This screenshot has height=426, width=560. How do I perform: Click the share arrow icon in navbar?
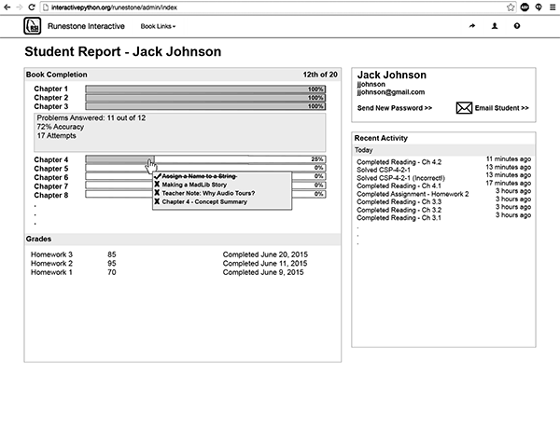pos(472,26)
